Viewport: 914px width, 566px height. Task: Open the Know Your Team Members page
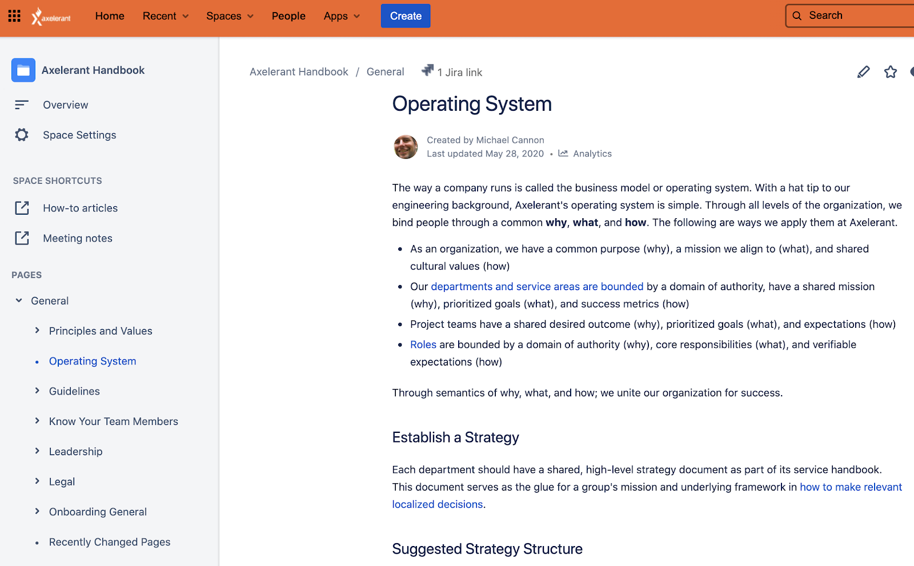click(114, 422)
